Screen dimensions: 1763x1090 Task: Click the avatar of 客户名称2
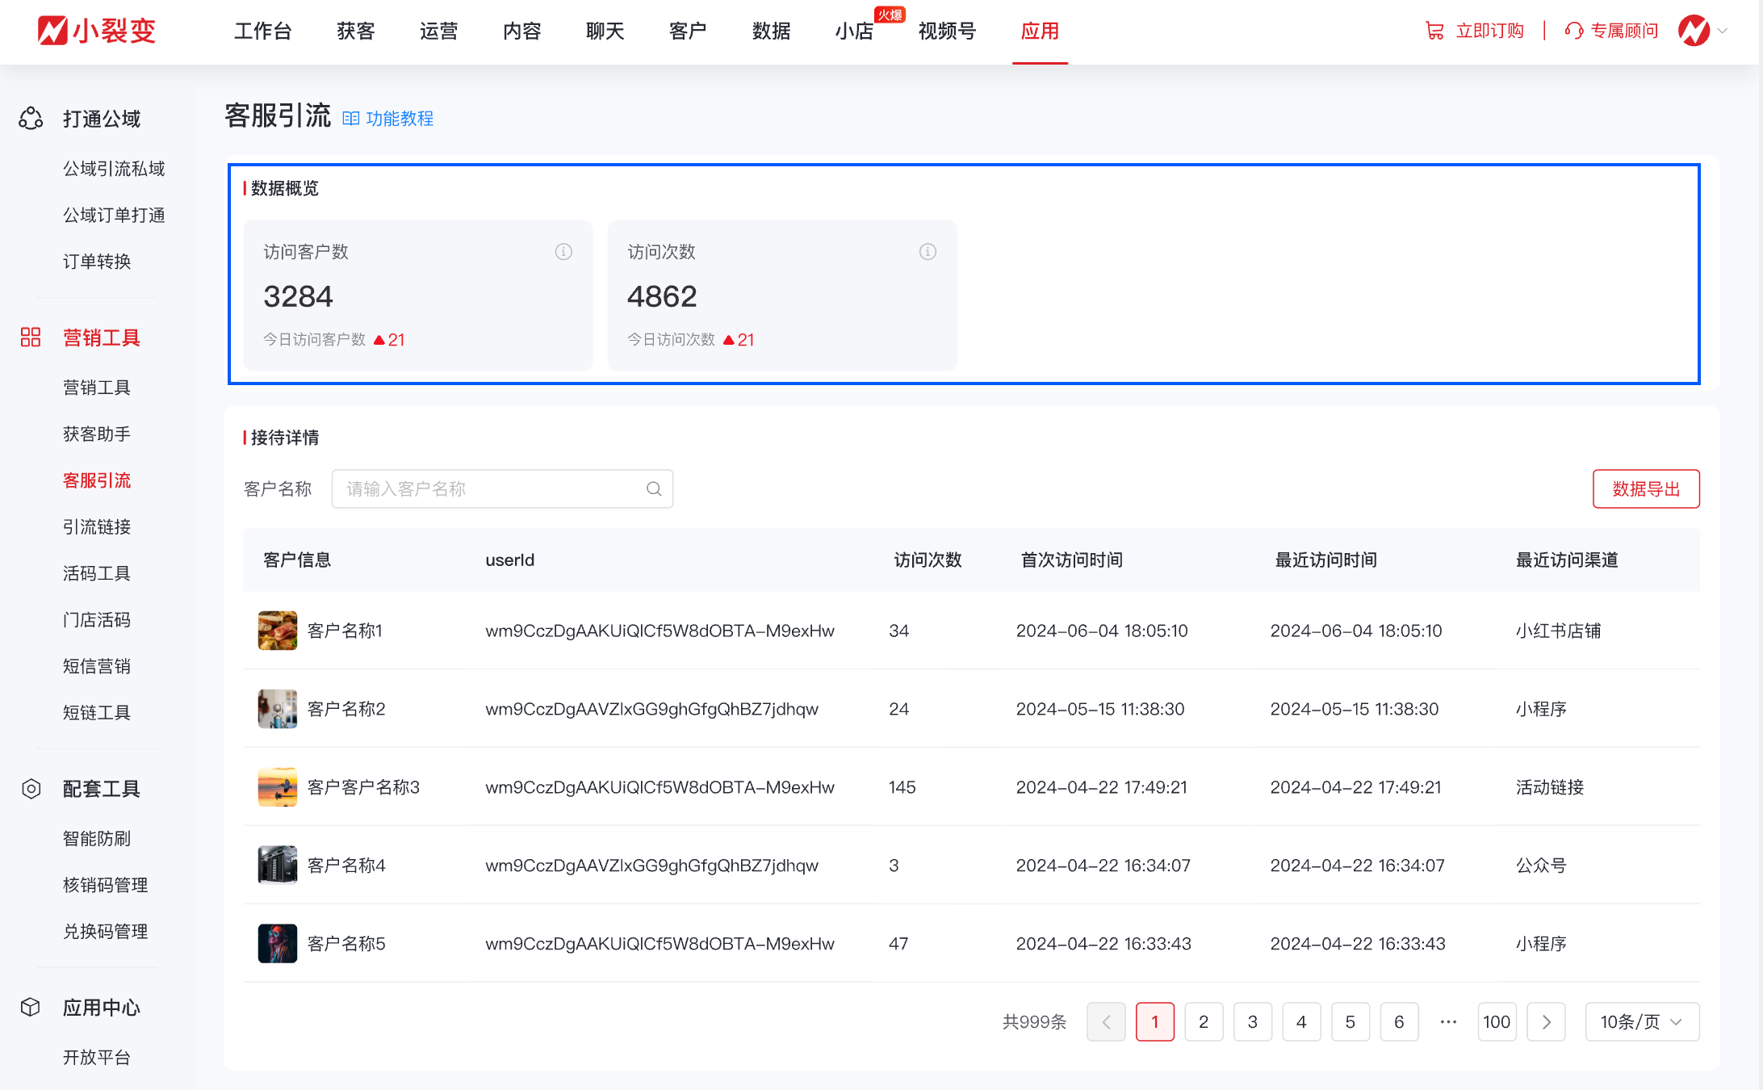278,709
